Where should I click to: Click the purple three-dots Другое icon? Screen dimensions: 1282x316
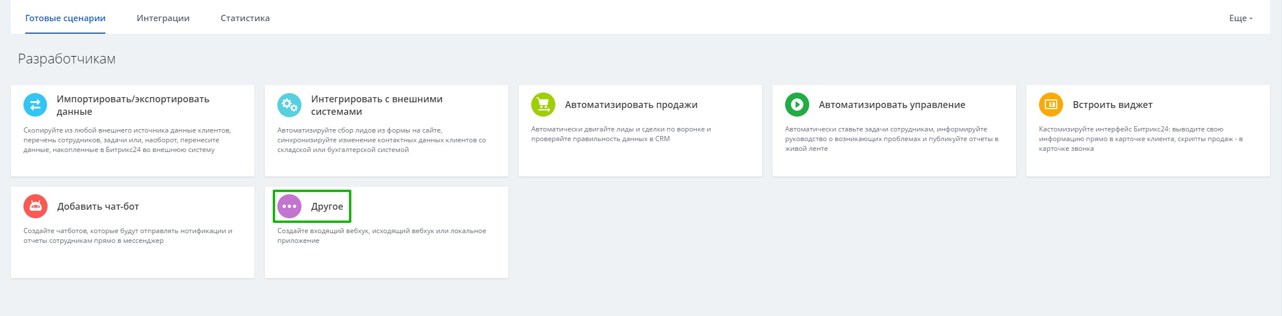tap(289, 206)
